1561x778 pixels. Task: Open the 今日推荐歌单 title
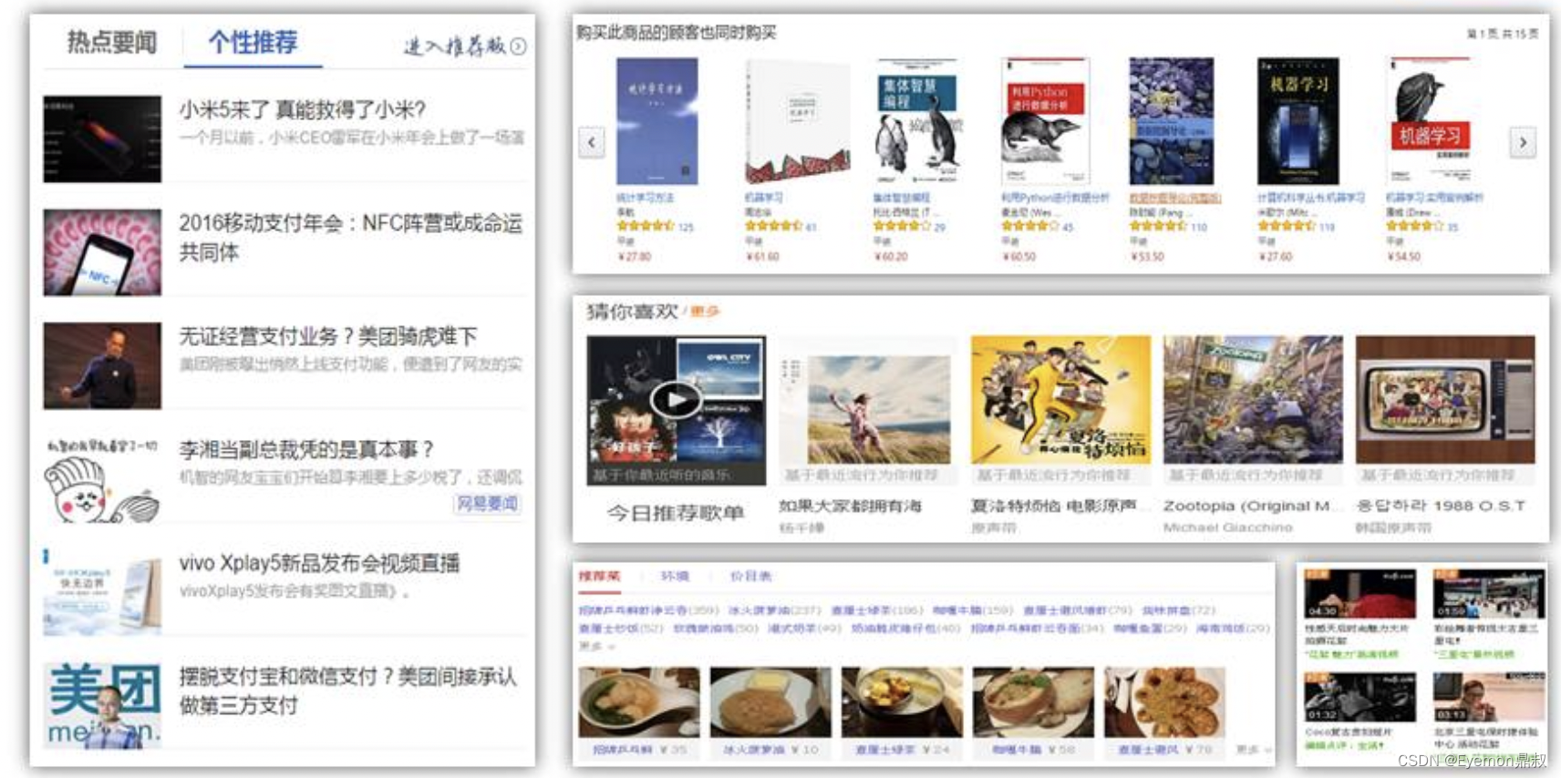pos(676,513)
